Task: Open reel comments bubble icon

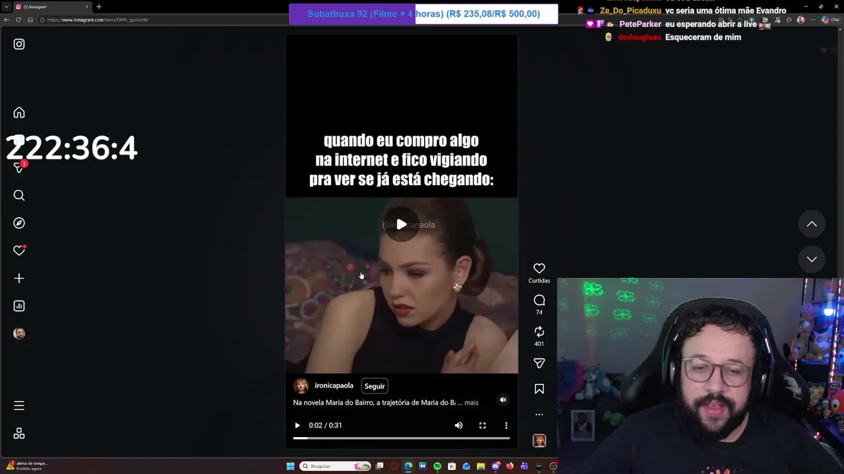Action: 539,300
